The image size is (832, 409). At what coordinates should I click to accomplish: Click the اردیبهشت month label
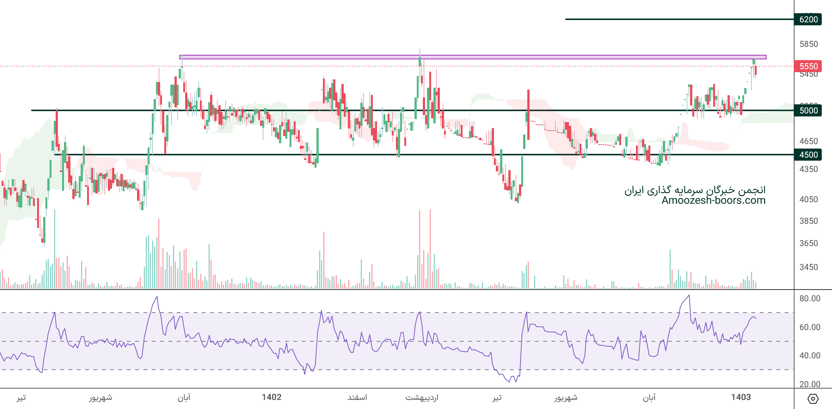point(422,397)
